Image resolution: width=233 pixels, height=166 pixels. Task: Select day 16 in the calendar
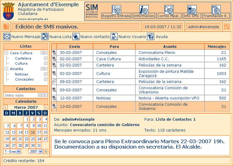coord(33,132)
